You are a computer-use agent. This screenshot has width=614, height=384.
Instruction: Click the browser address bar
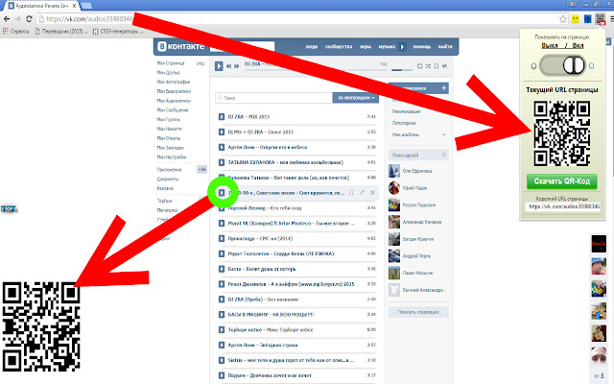297,19
